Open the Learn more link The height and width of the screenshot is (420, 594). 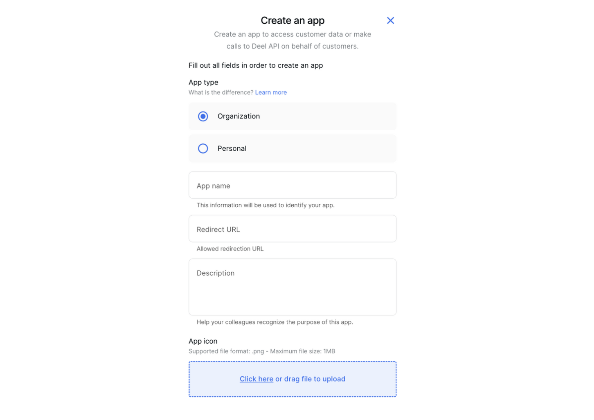click(x=271, y=92)
